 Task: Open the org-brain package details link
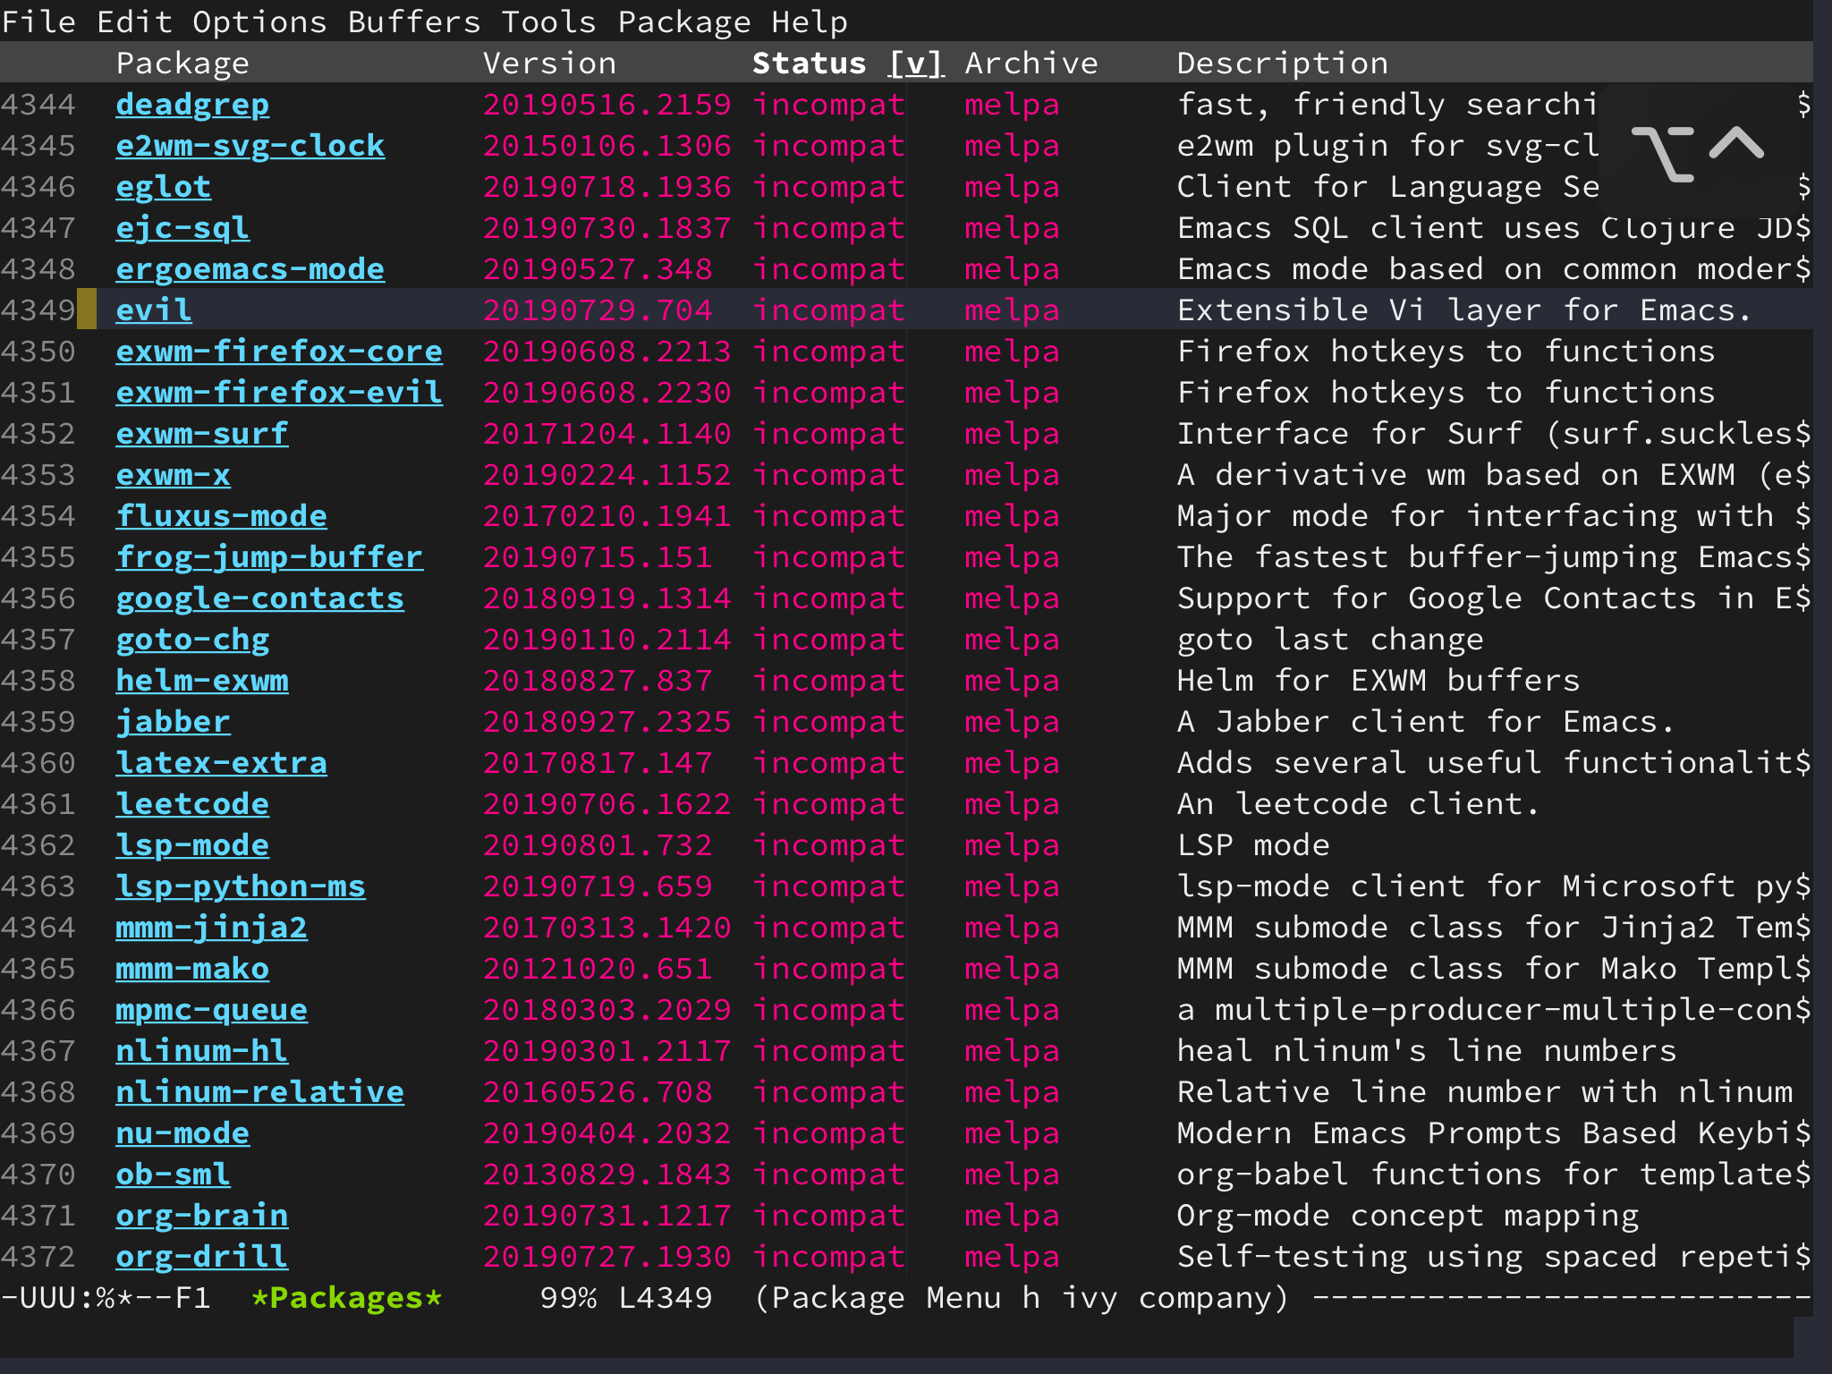click(x=201, y=1215)
